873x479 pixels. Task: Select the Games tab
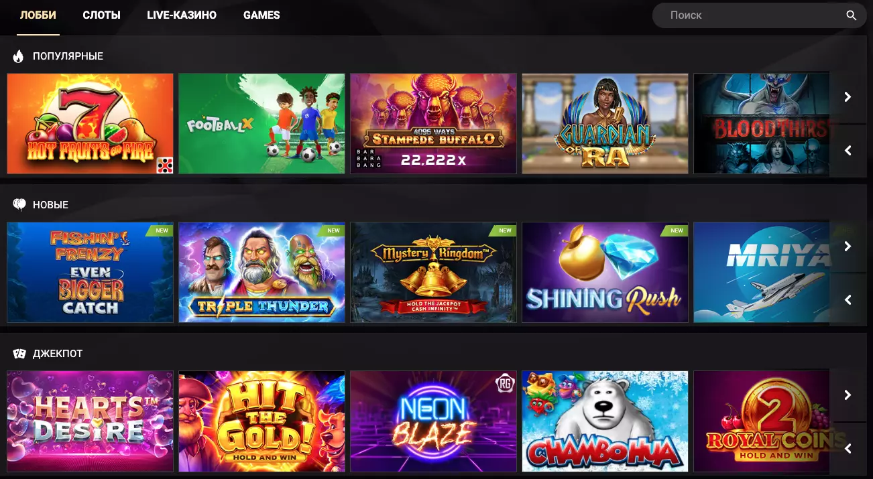261,15
